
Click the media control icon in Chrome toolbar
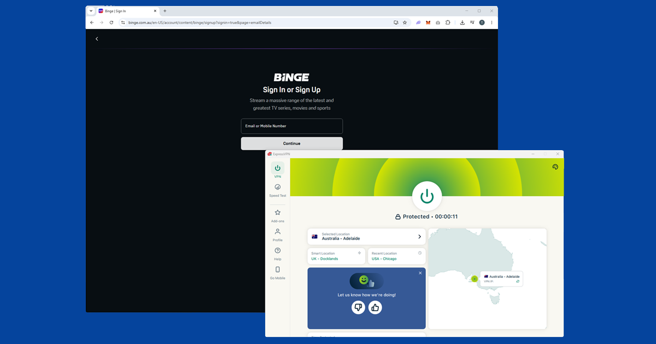coord(472,22)
